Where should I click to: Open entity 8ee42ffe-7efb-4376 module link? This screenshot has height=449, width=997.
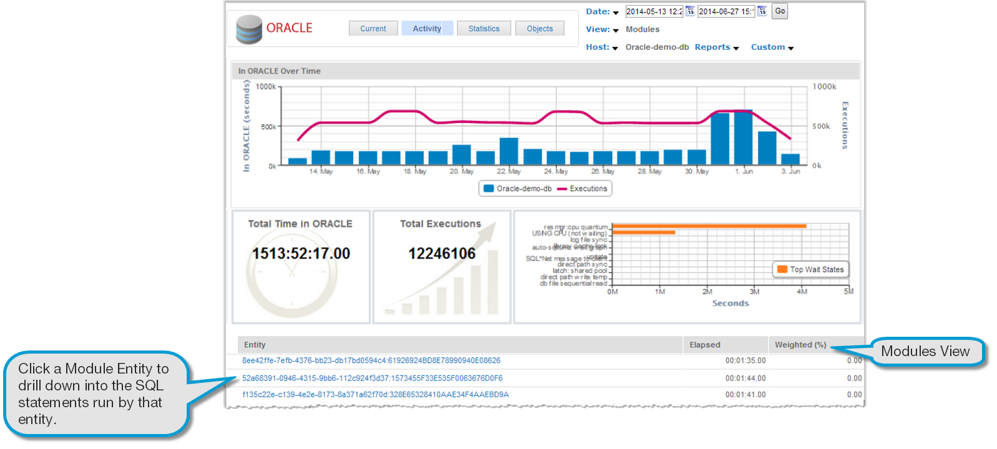pyautogui.click(x=371, y=360)
